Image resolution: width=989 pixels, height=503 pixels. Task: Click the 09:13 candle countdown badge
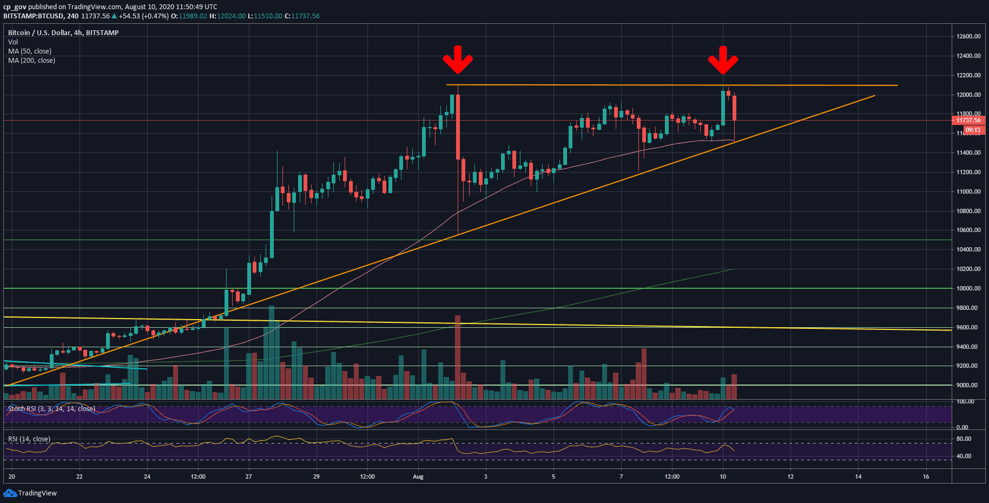point(973,130)
